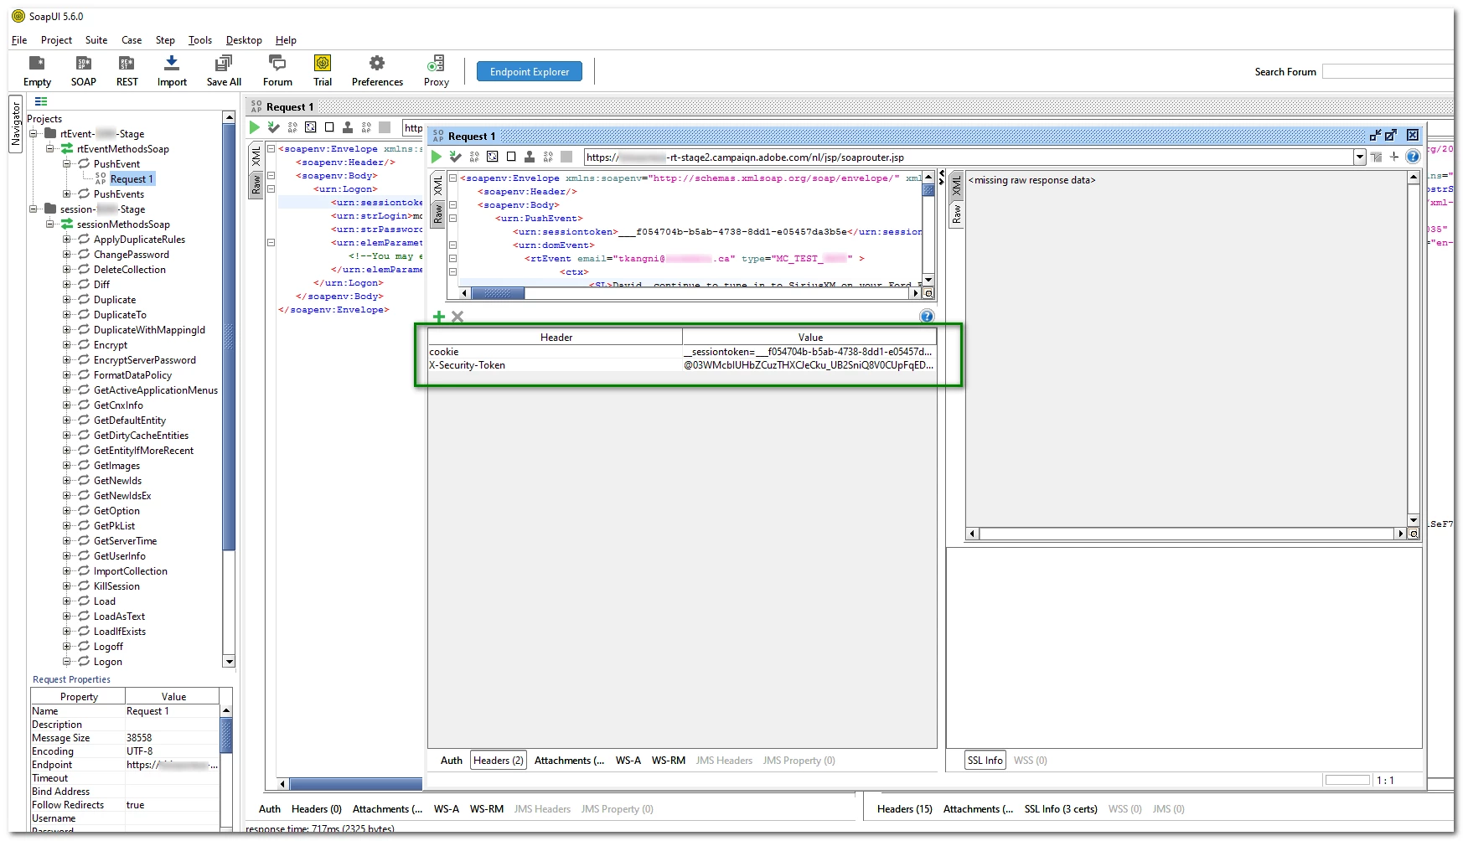Viewport: 1463px width, 841px height.
Task: Expand the ApplyDuplicateRules operation
Action: pos(67,240)
